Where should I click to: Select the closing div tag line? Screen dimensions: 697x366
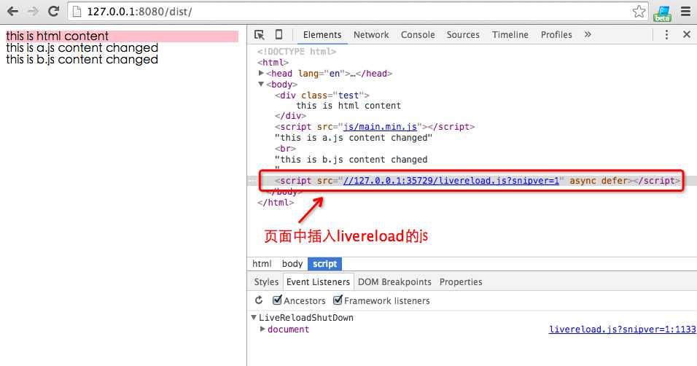(290, 116)
